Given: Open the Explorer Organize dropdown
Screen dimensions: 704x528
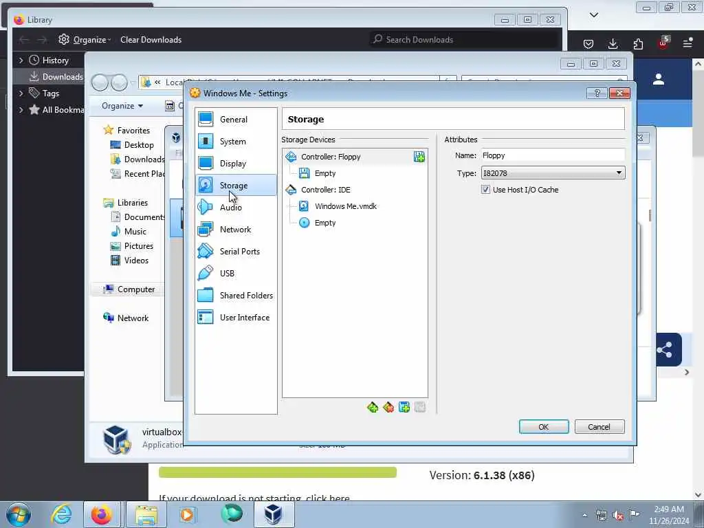Looking at the screenshot, I should pos(122,106).
